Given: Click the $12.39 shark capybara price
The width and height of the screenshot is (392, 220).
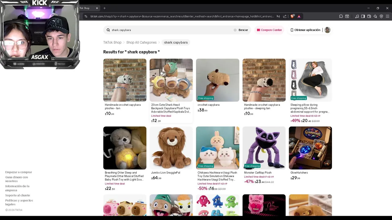Looking at the screenshot, I should pos(156,121).
